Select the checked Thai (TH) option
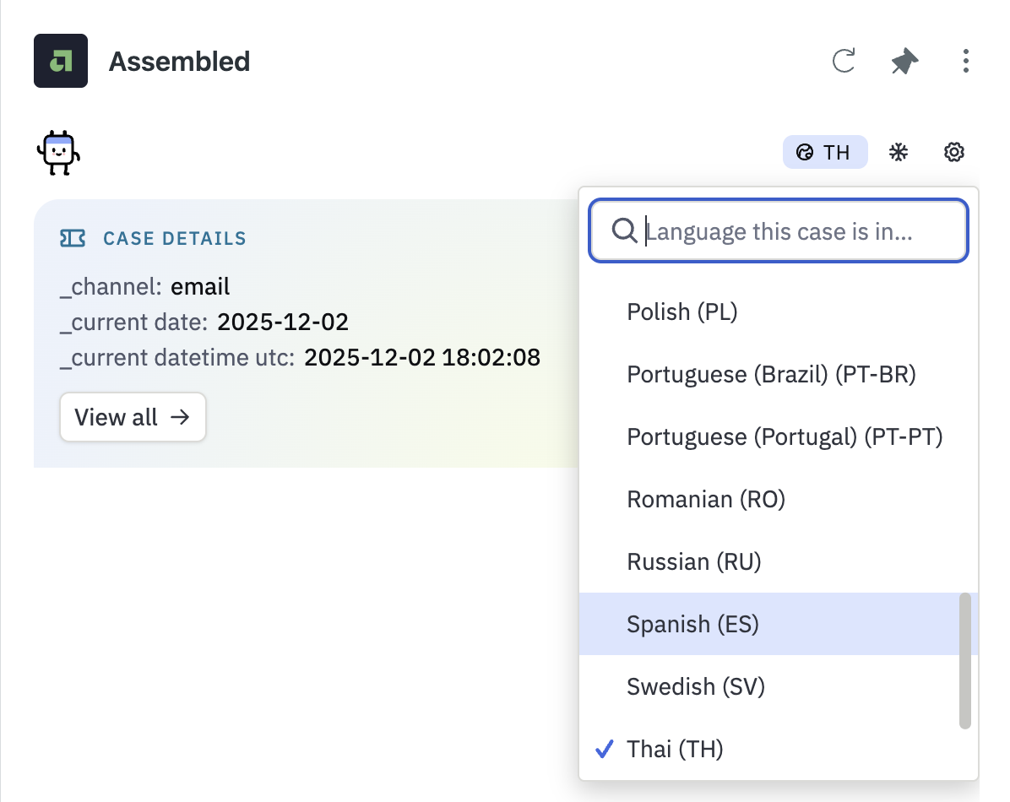 pos(778,749)
